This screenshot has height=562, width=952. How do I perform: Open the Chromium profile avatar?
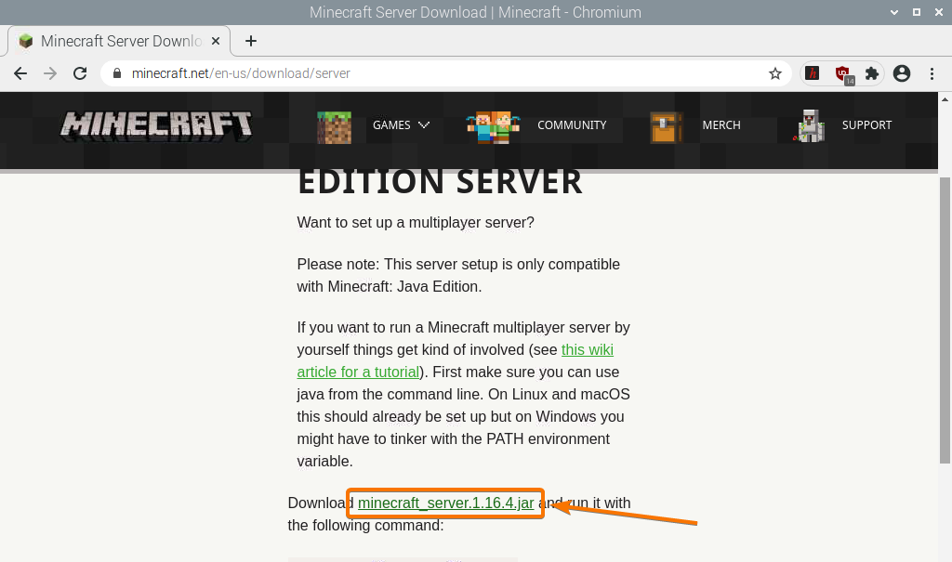(901, 73)
